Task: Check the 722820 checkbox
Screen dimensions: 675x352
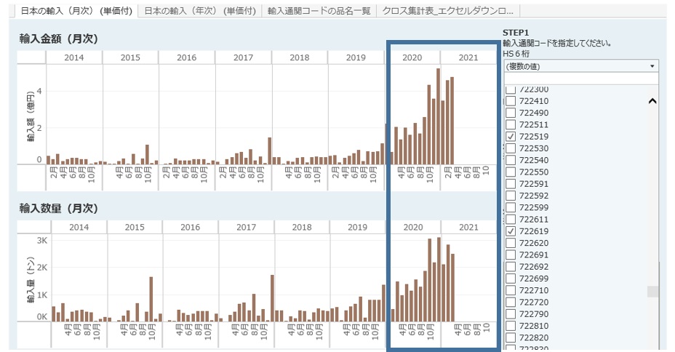Action: click(x=511, y=337)
